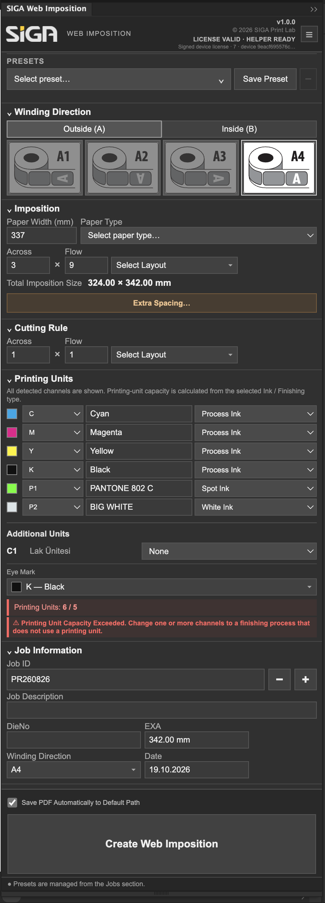Click the DieNo field
The height and width of the screenshot is (903, 325).
click(x=73, y=740)
